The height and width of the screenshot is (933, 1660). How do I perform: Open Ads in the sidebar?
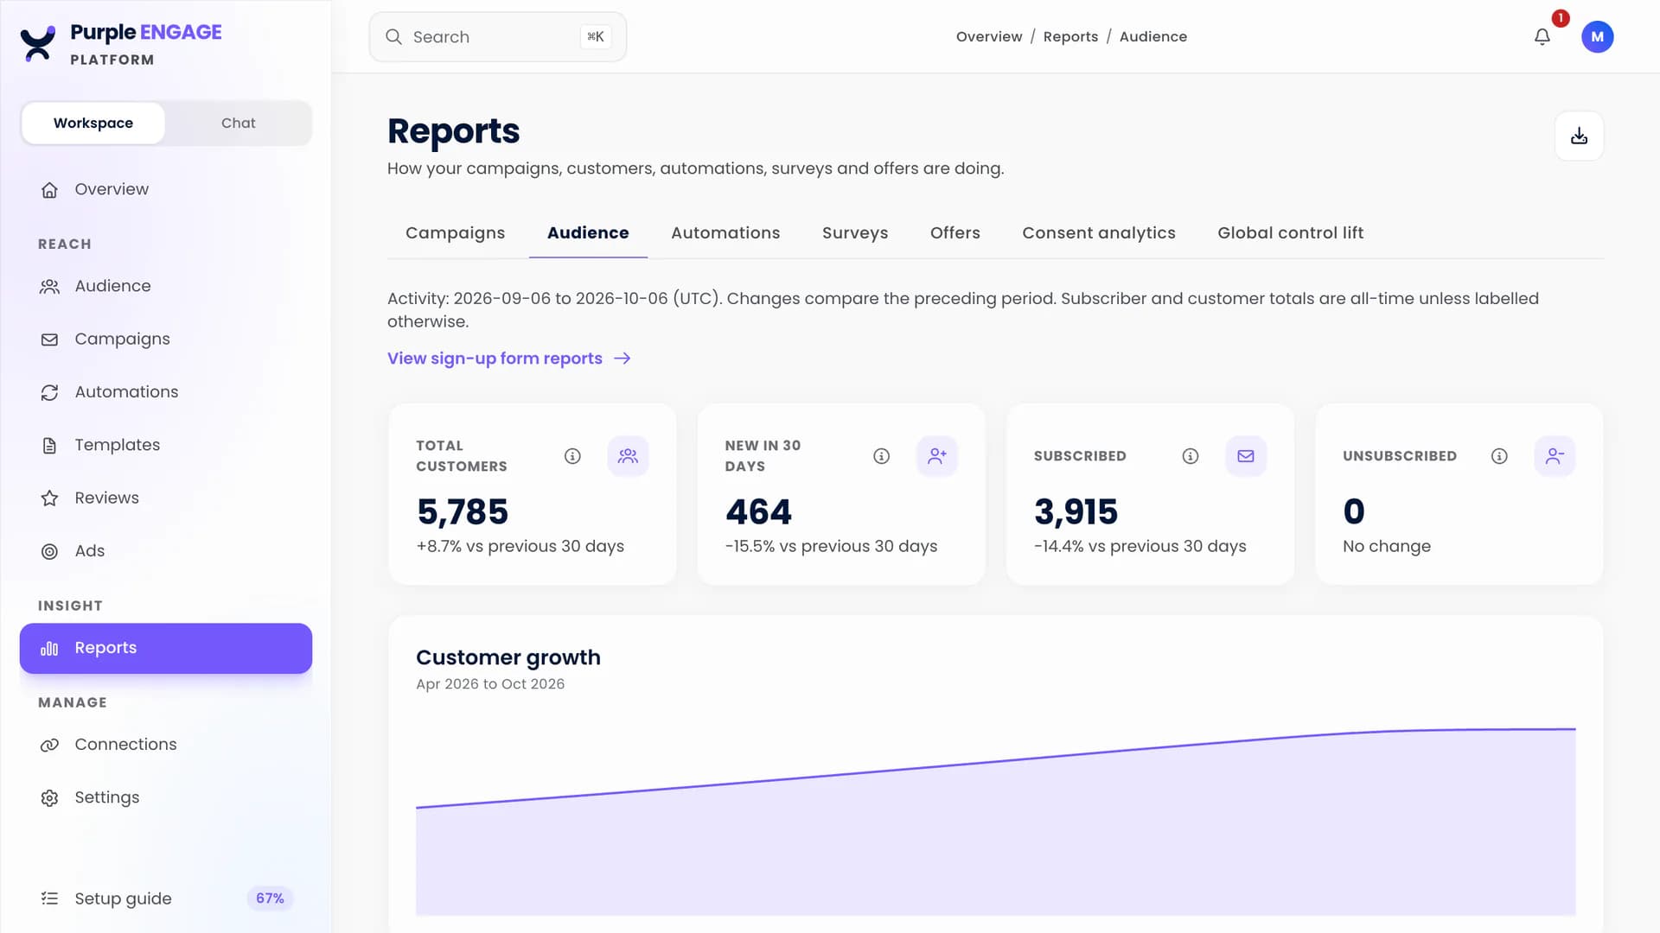click(166, 551)
